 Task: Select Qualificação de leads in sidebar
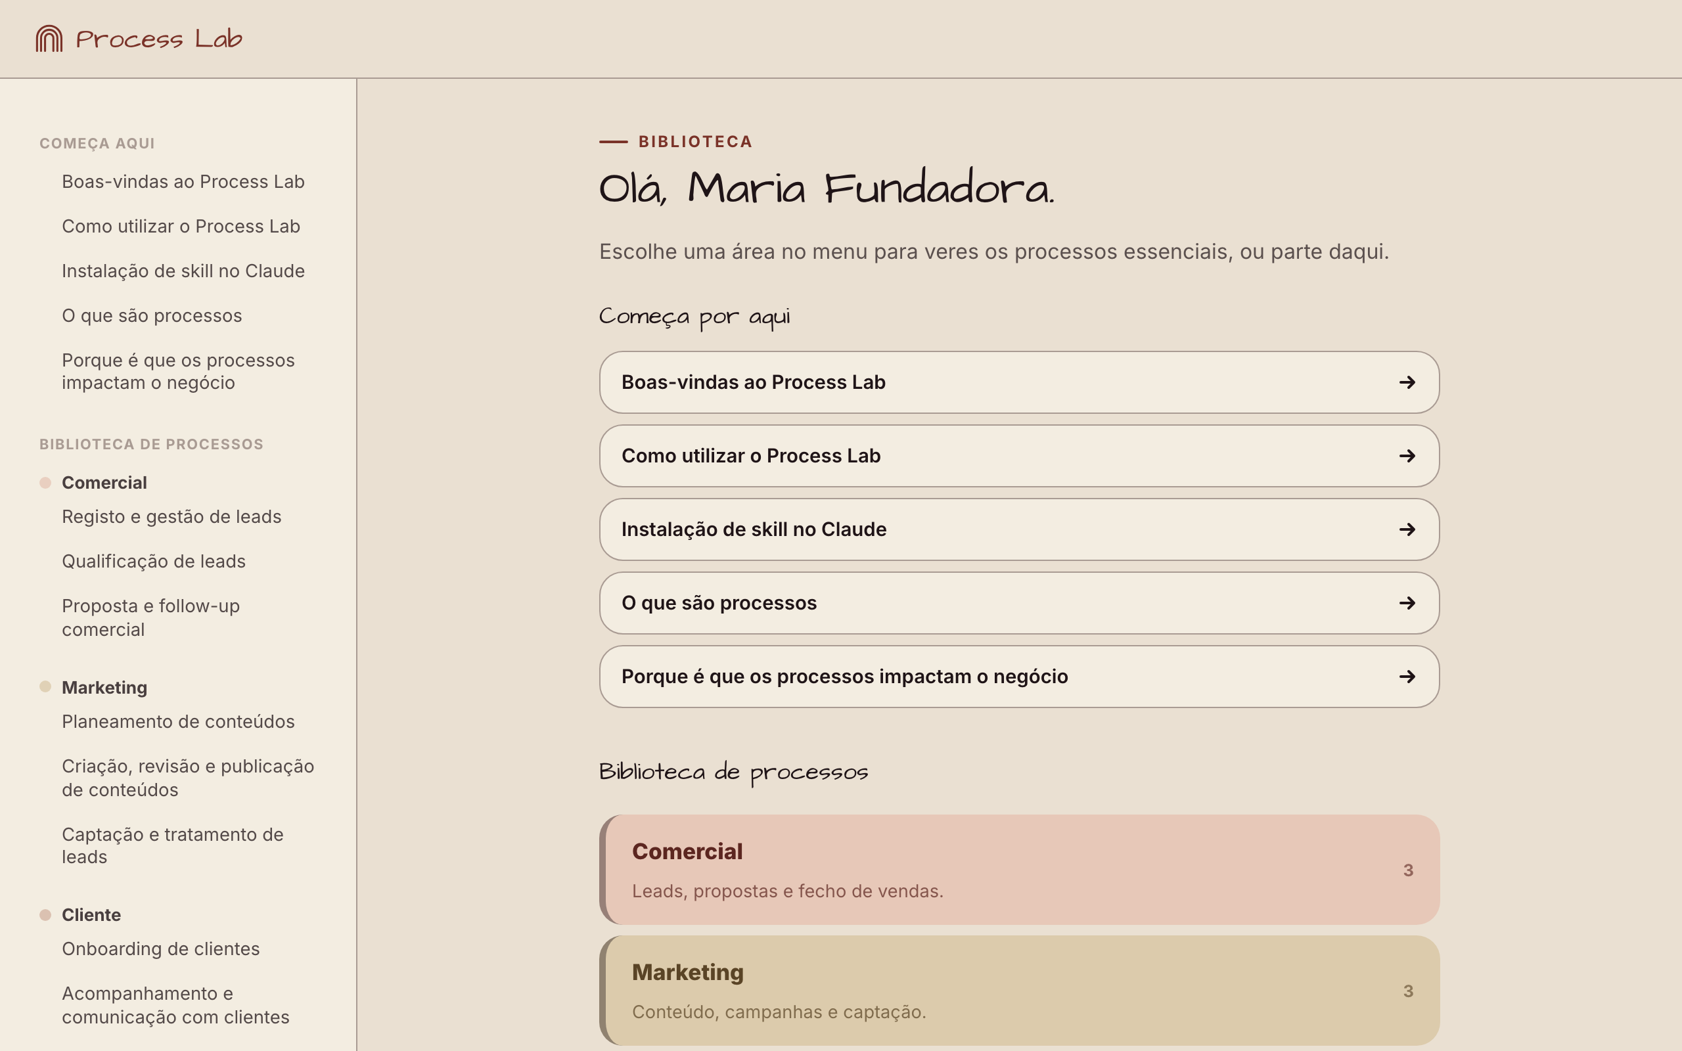click(x=154, y=561)
